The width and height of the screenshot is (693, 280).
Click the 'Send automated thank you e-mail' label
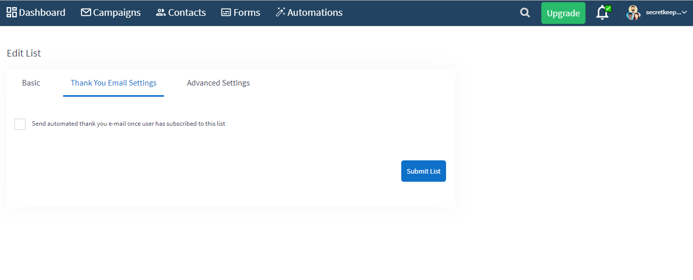[x=128, y=124]
